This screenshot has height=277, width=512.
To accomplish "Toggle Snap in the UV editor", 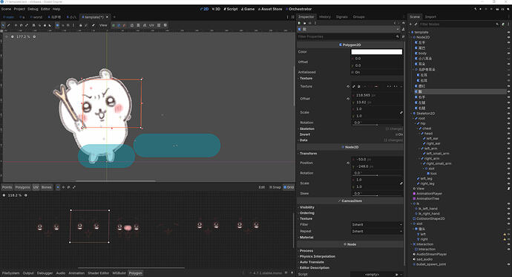I will click(275, 187).
